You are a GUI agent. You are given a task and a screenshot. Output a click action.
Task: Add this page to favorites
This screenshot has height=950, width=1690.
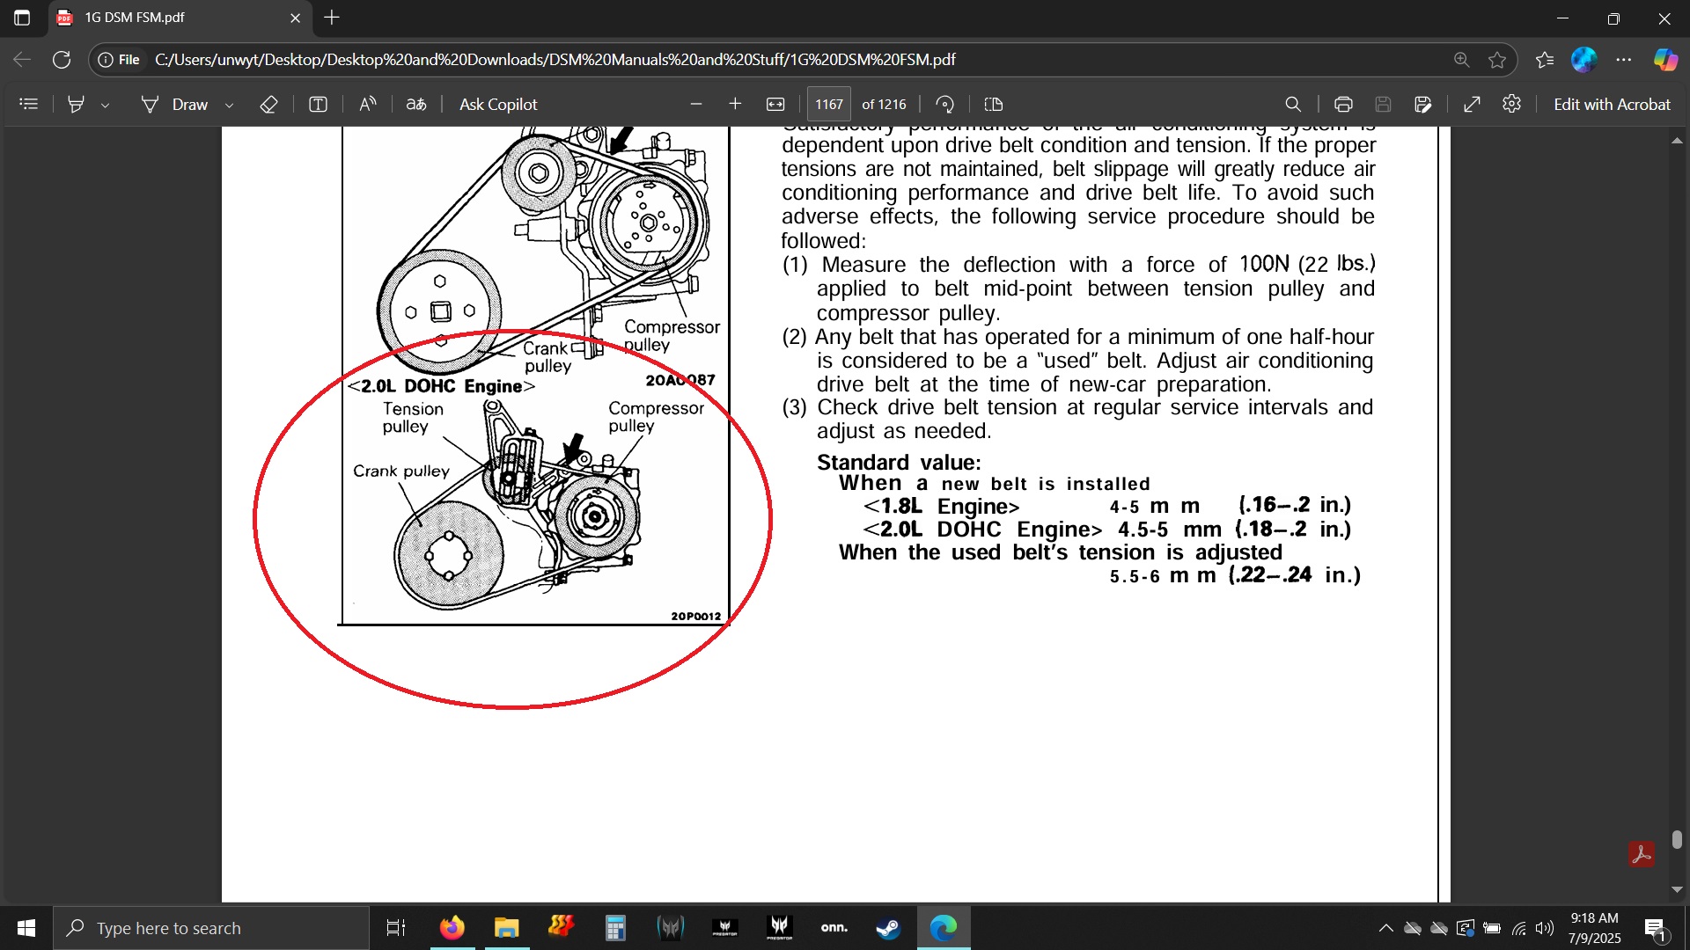(x=1497, y=60)
